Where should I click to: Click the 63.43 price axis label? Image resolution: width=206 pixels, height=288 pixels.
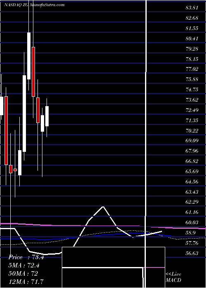(192, 192)
